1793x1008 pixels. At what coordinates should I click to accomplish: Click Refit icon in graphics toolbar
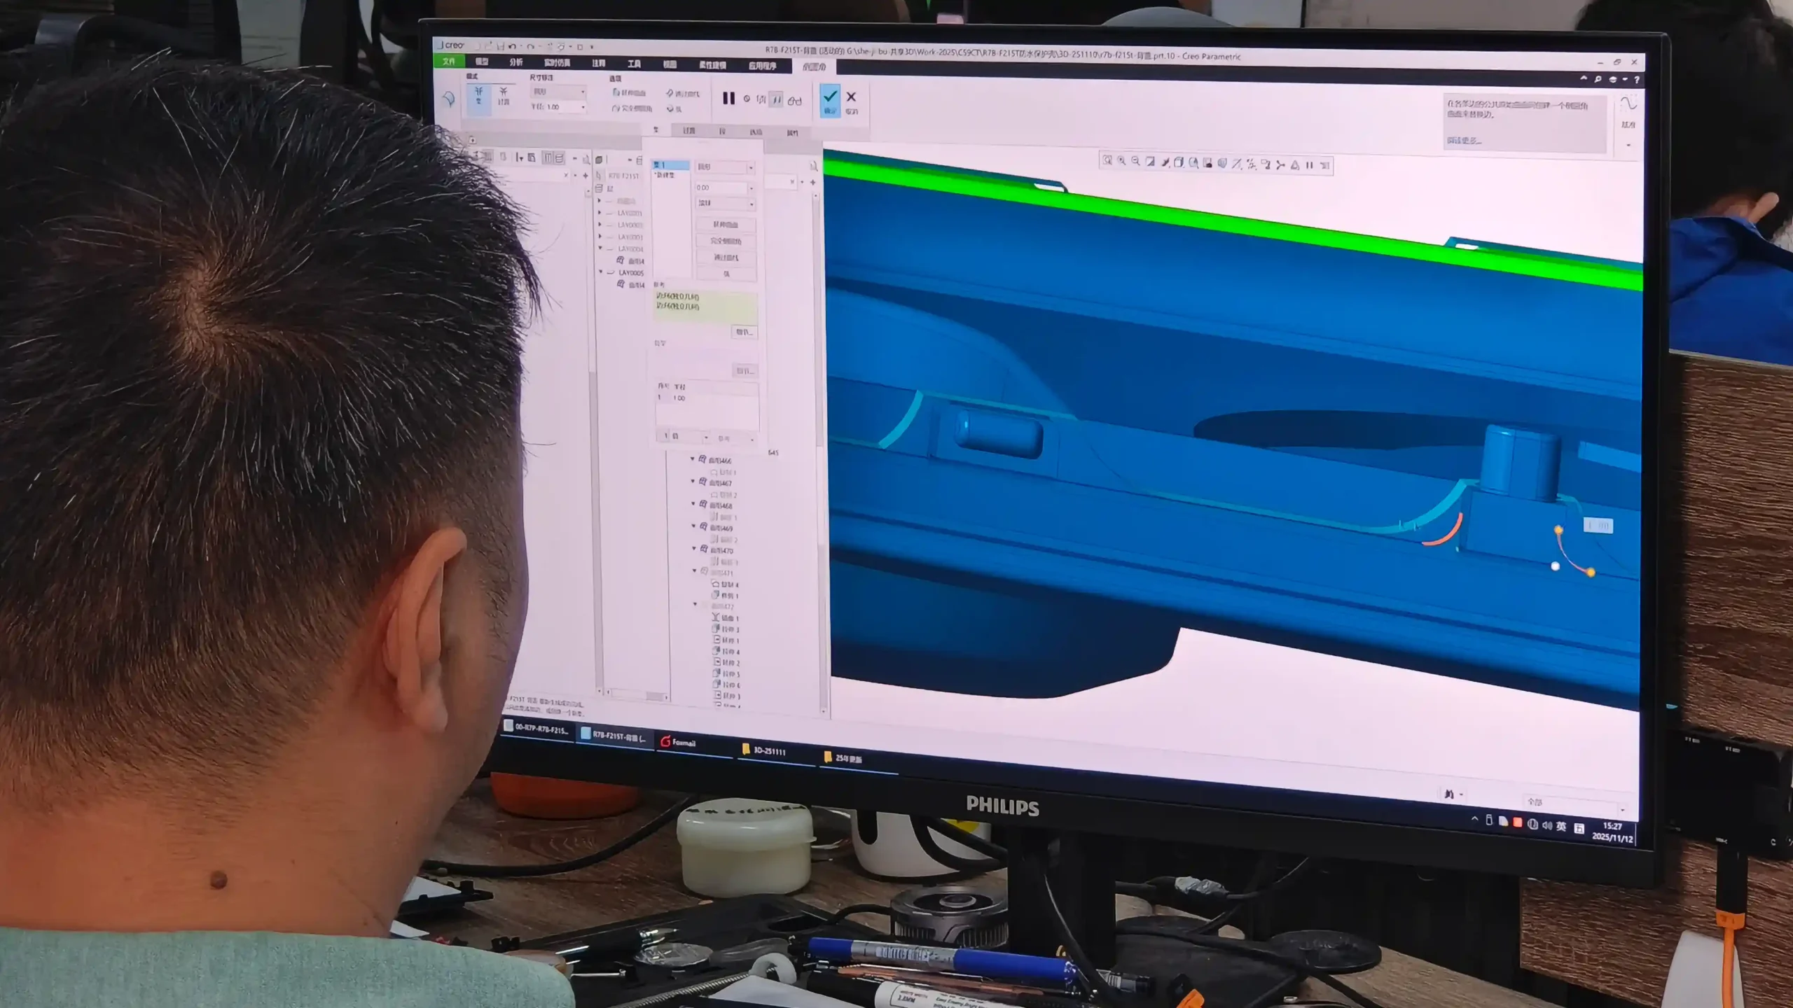coord(1107,161)
